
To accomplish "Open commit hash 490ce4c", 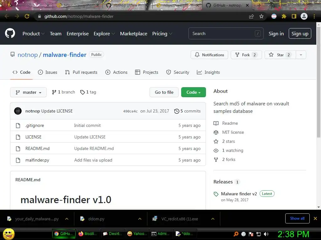I will point(130,111).
